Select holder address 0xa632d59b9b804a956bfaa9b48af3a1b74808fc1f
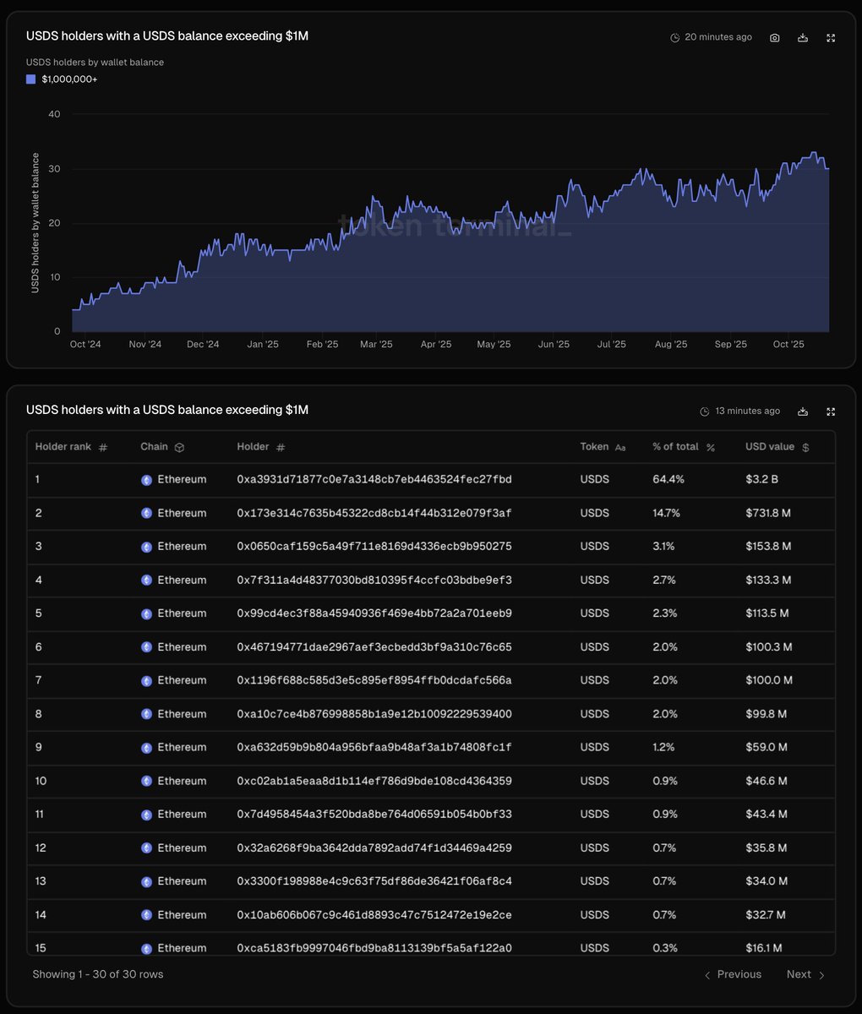862x1014 pixels. click(374, 747)
